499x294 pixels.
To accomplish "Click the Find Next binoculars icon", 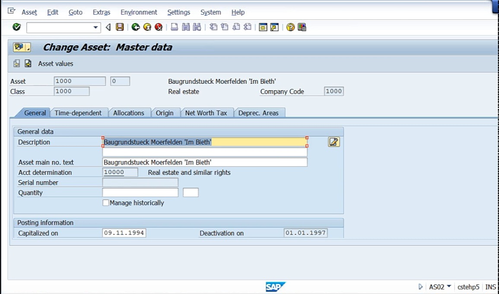I will point(197,27).
